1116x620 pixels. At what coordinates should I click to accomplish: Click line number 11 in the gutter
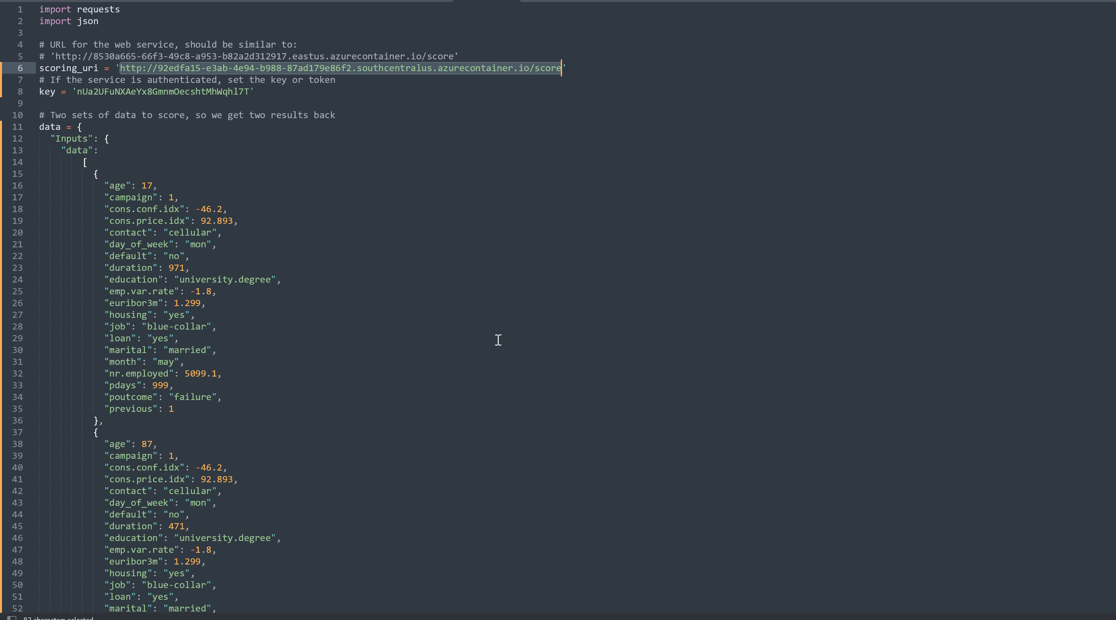[x=17, y=127]
